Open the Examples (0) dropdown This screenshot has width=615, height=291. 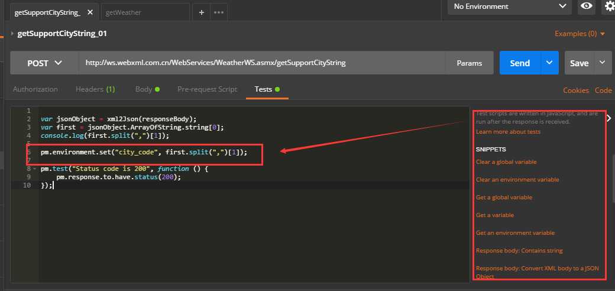pos(580,34)
